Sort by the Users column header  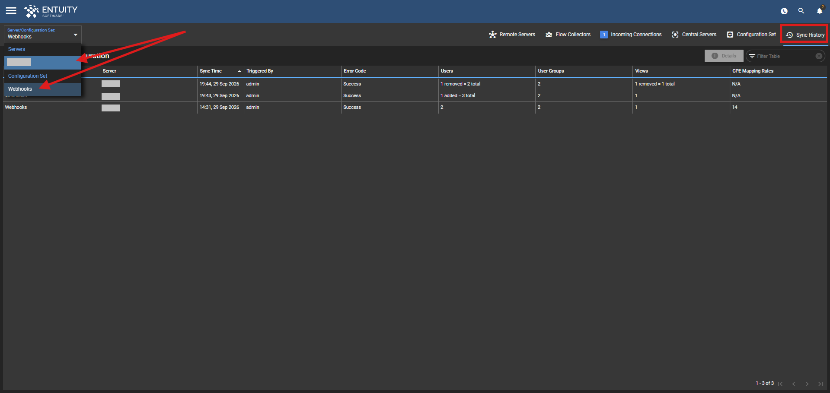click(487, 71)
